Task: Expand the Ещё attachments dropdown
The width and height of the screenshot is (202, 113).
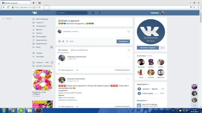Action: tap(72, 41)
